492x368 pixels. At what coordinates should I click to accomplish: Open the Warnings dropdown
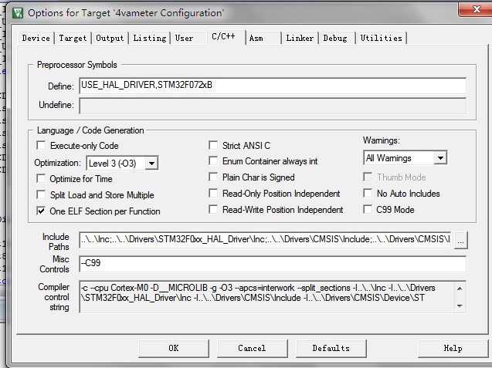pos(405,158)
